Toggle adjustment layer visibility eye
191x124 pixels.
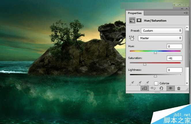171,88
